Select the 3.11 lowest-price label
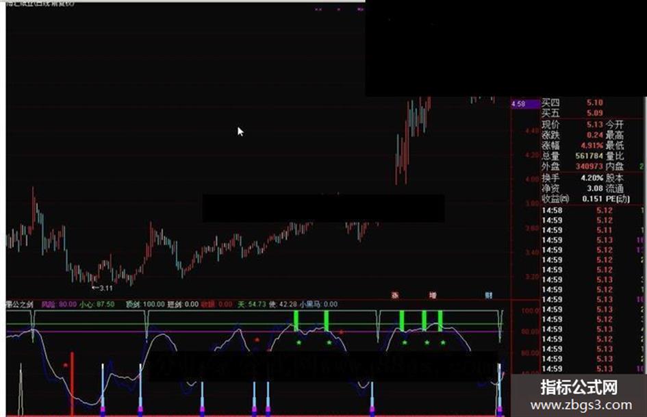 point(102,288)
